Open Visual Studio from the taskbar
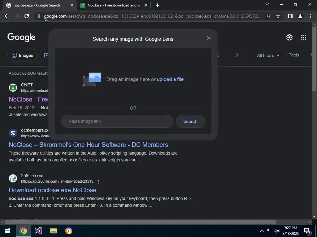The height and width of the screenshot is (237, 317). [38, 231]
